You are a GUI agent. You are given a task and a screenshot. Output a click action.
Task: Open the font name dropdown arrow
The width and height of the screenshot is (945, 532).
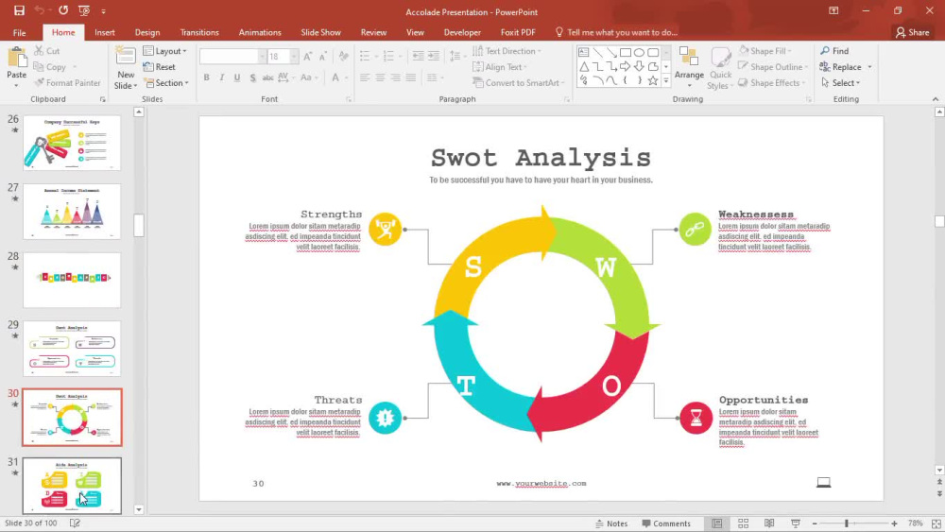[262, 57]
